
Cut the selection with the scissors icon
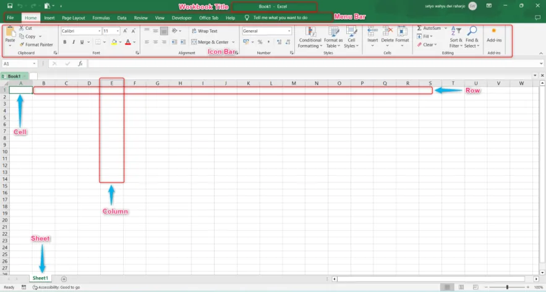coord(22,28)
